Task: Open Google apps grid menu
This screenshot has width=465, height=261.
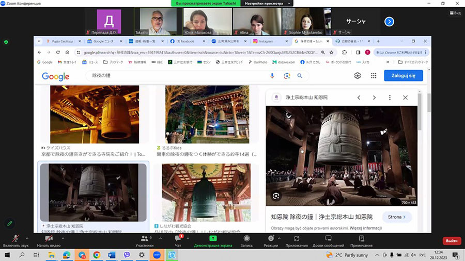Action: point(374,76)
